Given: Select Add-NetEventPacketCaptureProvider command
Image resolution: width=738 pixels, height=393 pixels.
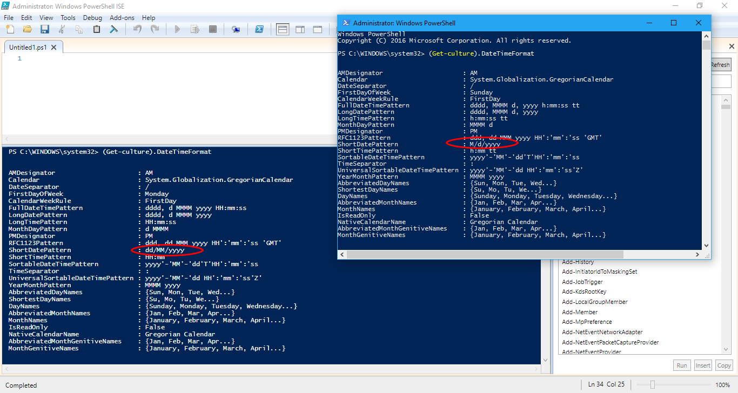Looking at the screenshot, I should 610,342.
